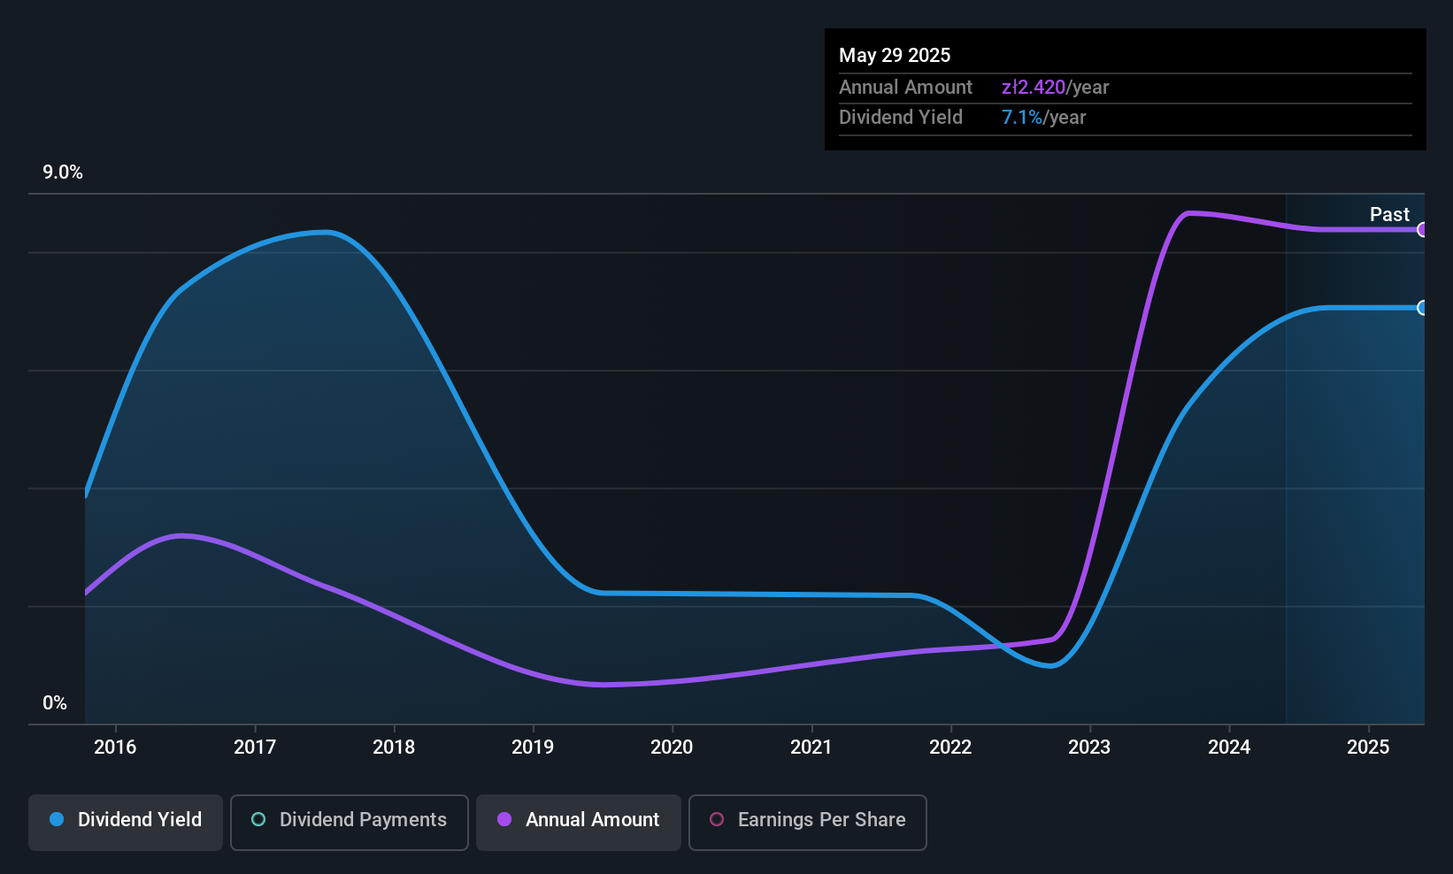The height and width of the screenshot is (874, 1453).
Task: Click the Past region label
Action: [x=1389, y=214]
